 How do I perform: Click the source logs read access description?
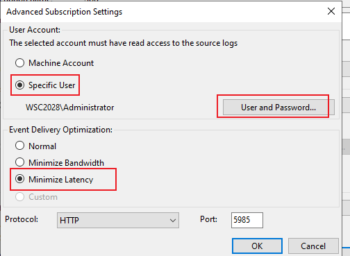tap(124, 43)
